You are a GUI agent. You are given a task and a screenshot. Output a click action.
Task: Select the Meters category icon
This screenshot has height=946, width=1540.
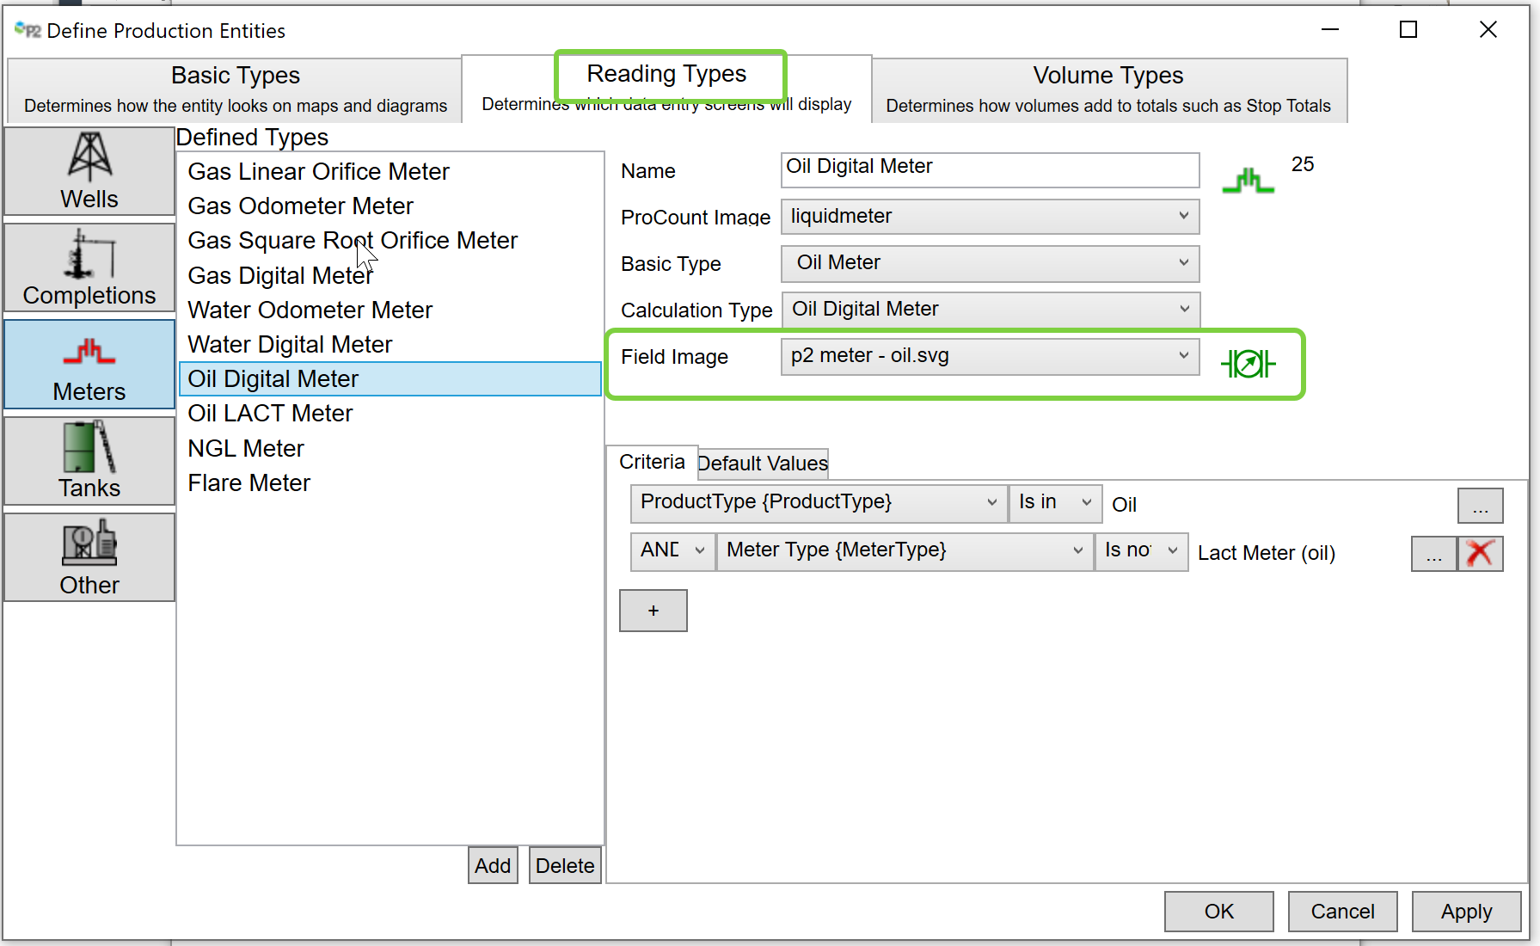pyautogui.click(x=89, y=365)
